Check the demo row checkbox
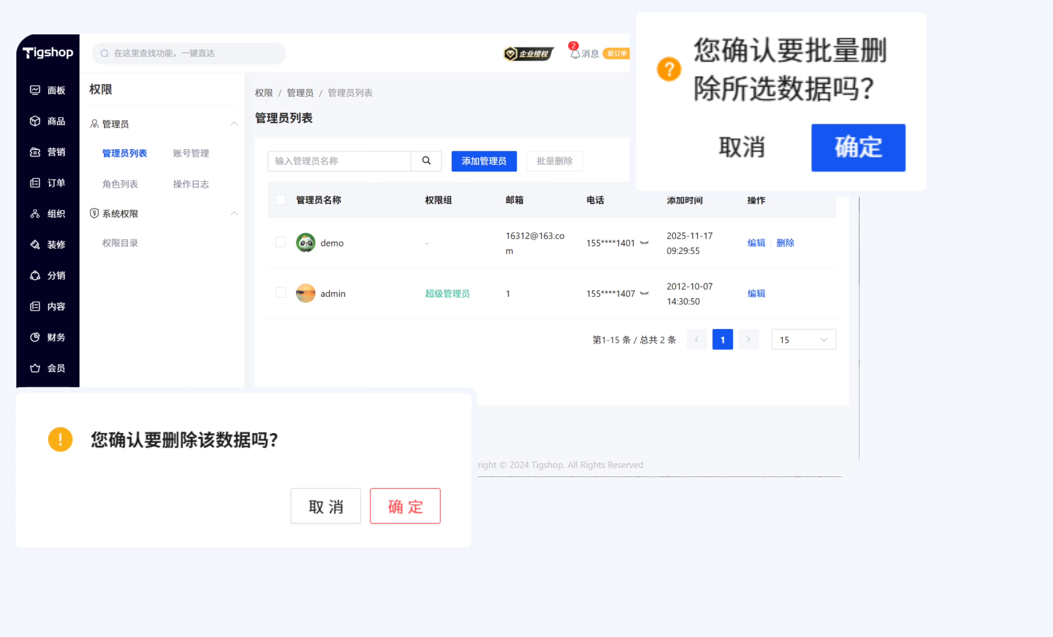This screenshot has width=1053, height=637. [280, 243]
